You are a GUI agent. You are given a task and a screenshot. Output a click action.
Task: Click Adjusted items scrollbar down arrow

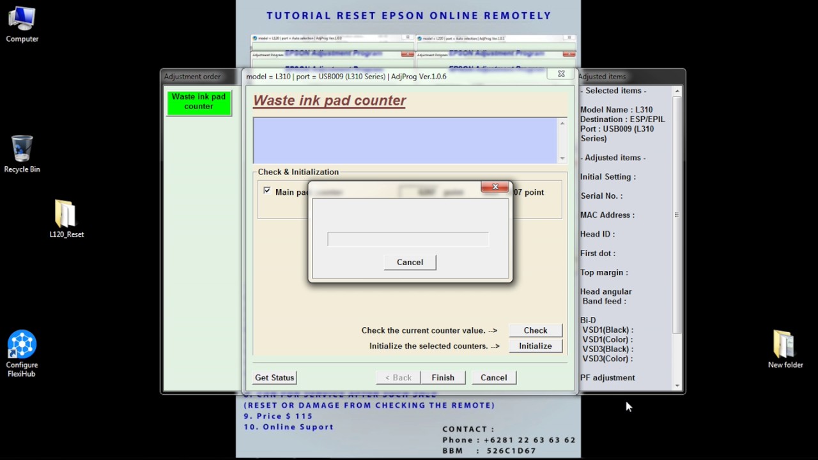click(677, 385)
